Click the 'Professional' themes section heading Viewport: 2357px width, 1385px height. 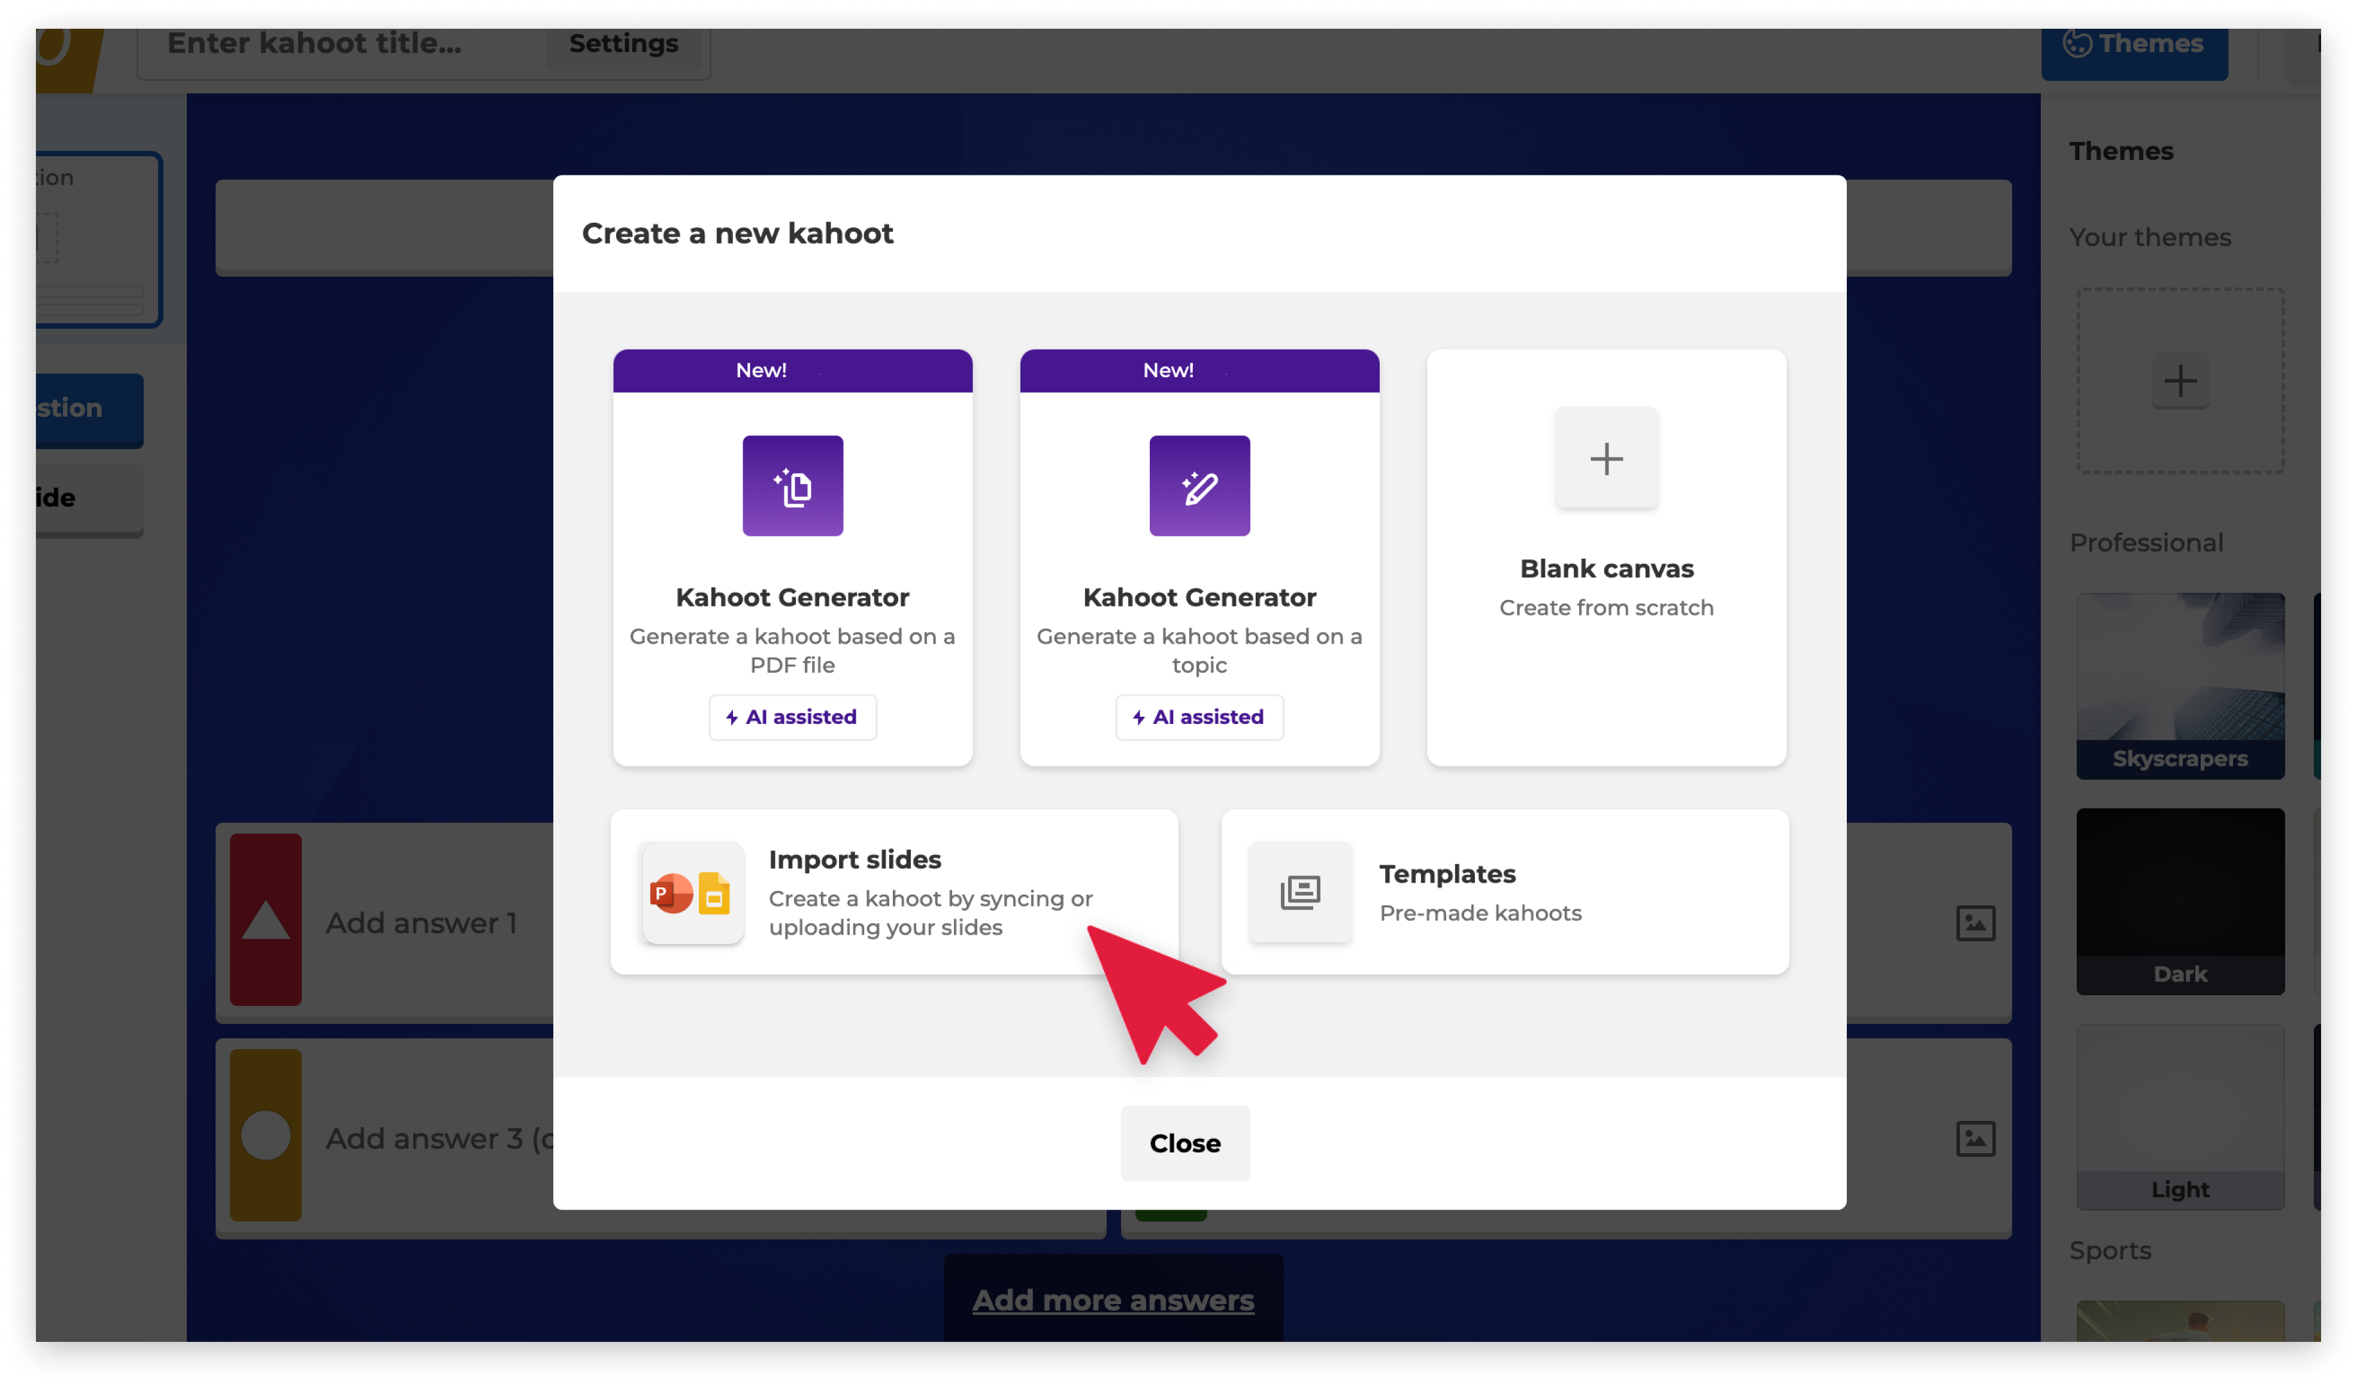2146,543
